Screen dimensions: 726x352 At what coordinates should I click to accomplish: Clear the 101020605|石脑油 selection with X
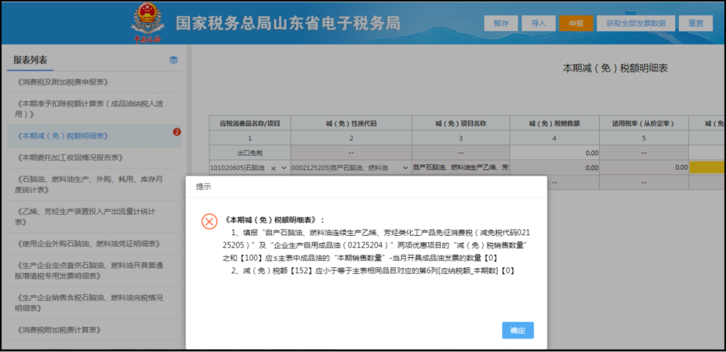click(274, 169)
